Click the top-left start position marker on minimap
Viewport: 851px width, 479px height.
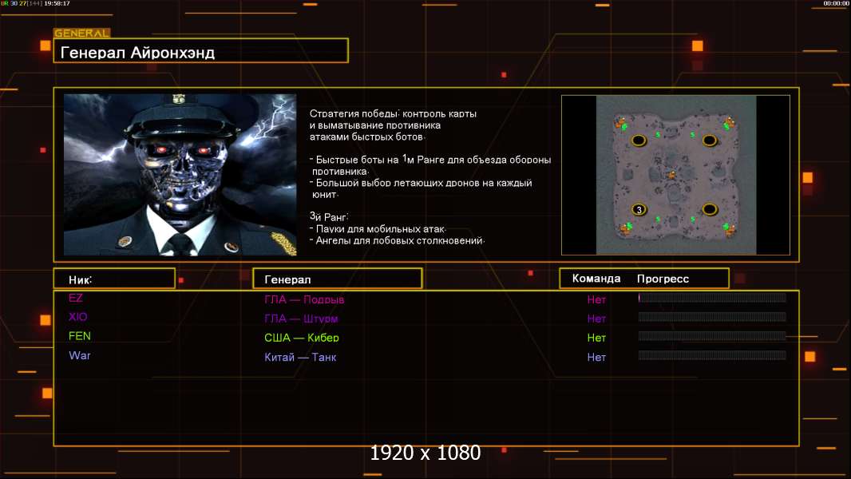click(639, 141)
